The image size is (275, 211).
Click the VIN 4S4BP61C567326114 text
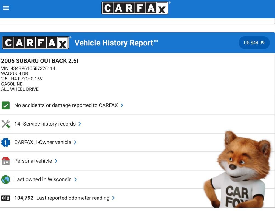tap(28, 68)
